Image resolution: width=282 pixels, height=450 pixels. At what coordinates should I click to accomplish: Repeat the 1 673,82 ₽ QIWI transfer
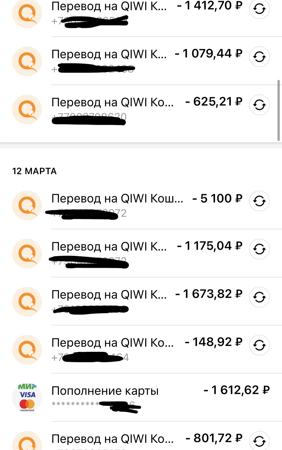[x=259, y=297]
